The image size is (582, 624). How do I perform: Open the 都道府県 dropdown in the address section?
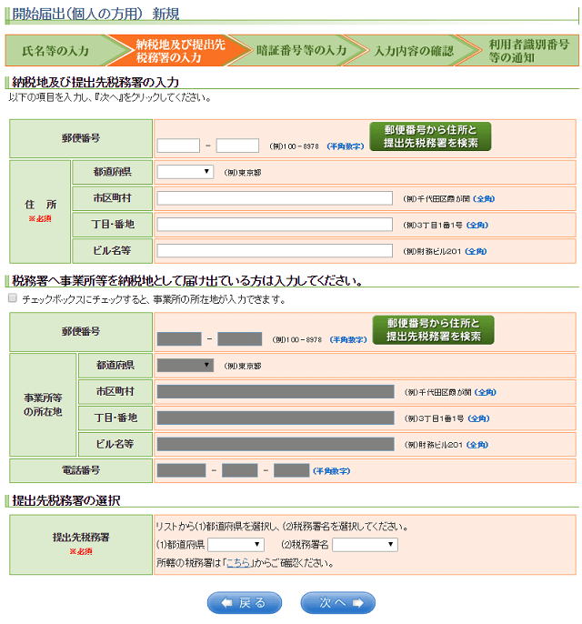[x=186, y=172]
